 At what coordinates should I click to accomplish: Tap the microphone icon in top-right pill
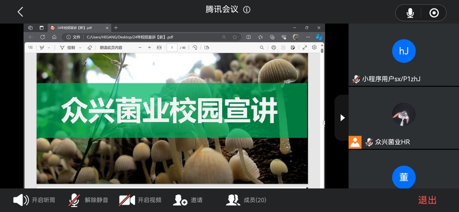410,13
